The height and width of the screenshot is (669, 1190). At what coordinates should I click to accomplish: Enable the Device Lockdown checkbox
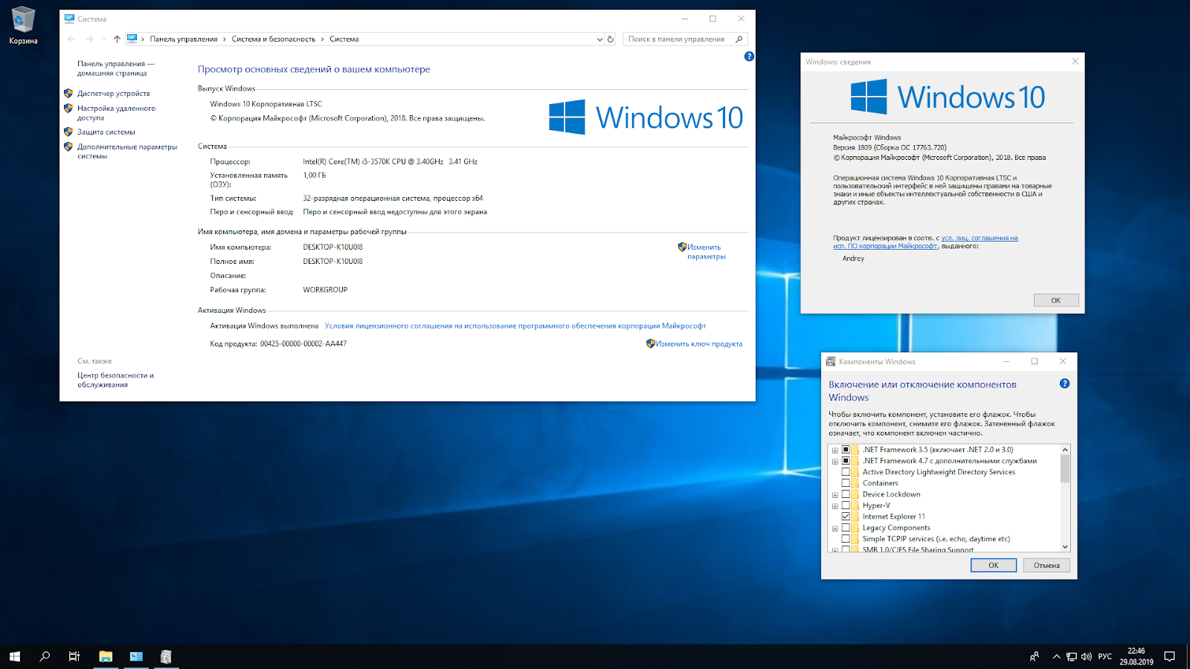pyautogui.click(x=846, y=494)
